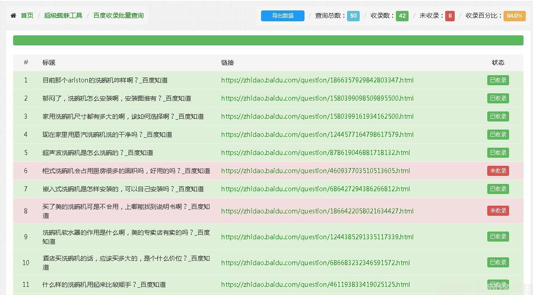
Task: Click the not-indexed count badge 8
Action: coord(450,16)
